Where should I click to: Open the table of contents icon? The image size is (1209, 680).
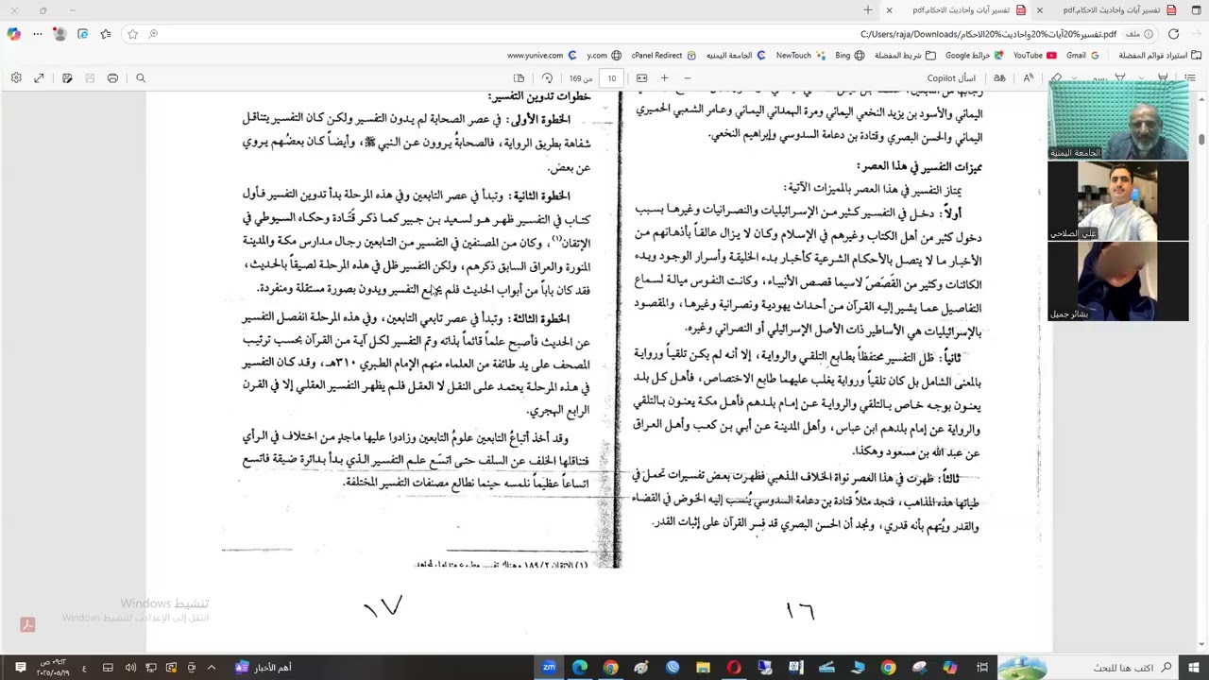1190,78
